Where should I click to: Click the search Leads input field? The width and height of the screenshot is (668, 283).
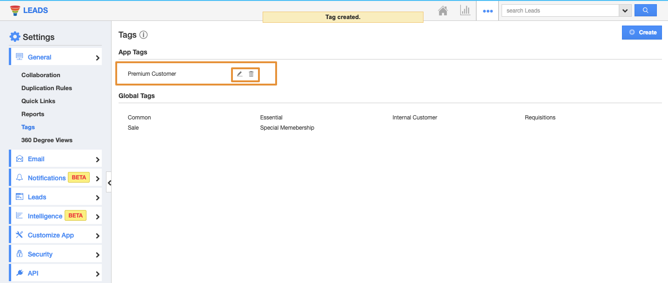click(x=560, y=11)
